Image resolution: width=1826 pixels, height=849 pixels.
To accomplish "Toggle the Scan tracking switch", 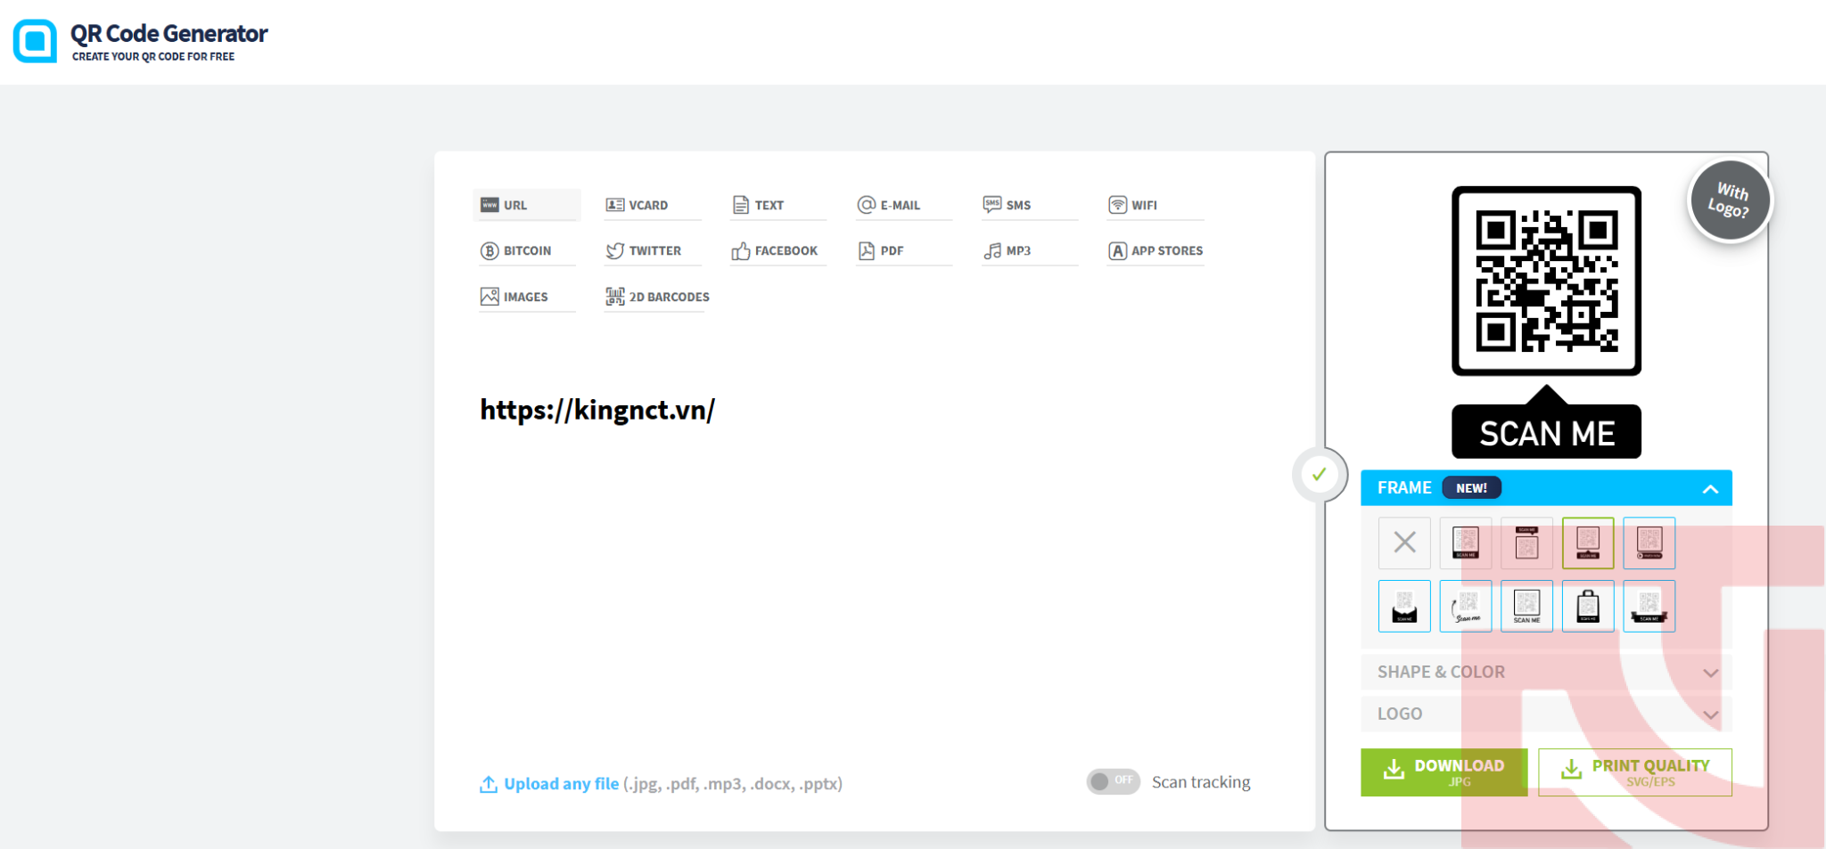I will (x=1113, y=781).
